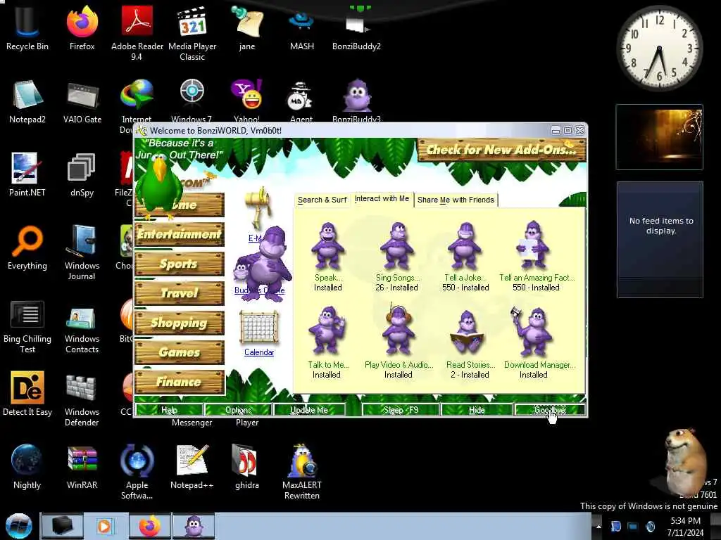Select the dnSpy desktop icon
Screen dimensions: 721x540
82,175
